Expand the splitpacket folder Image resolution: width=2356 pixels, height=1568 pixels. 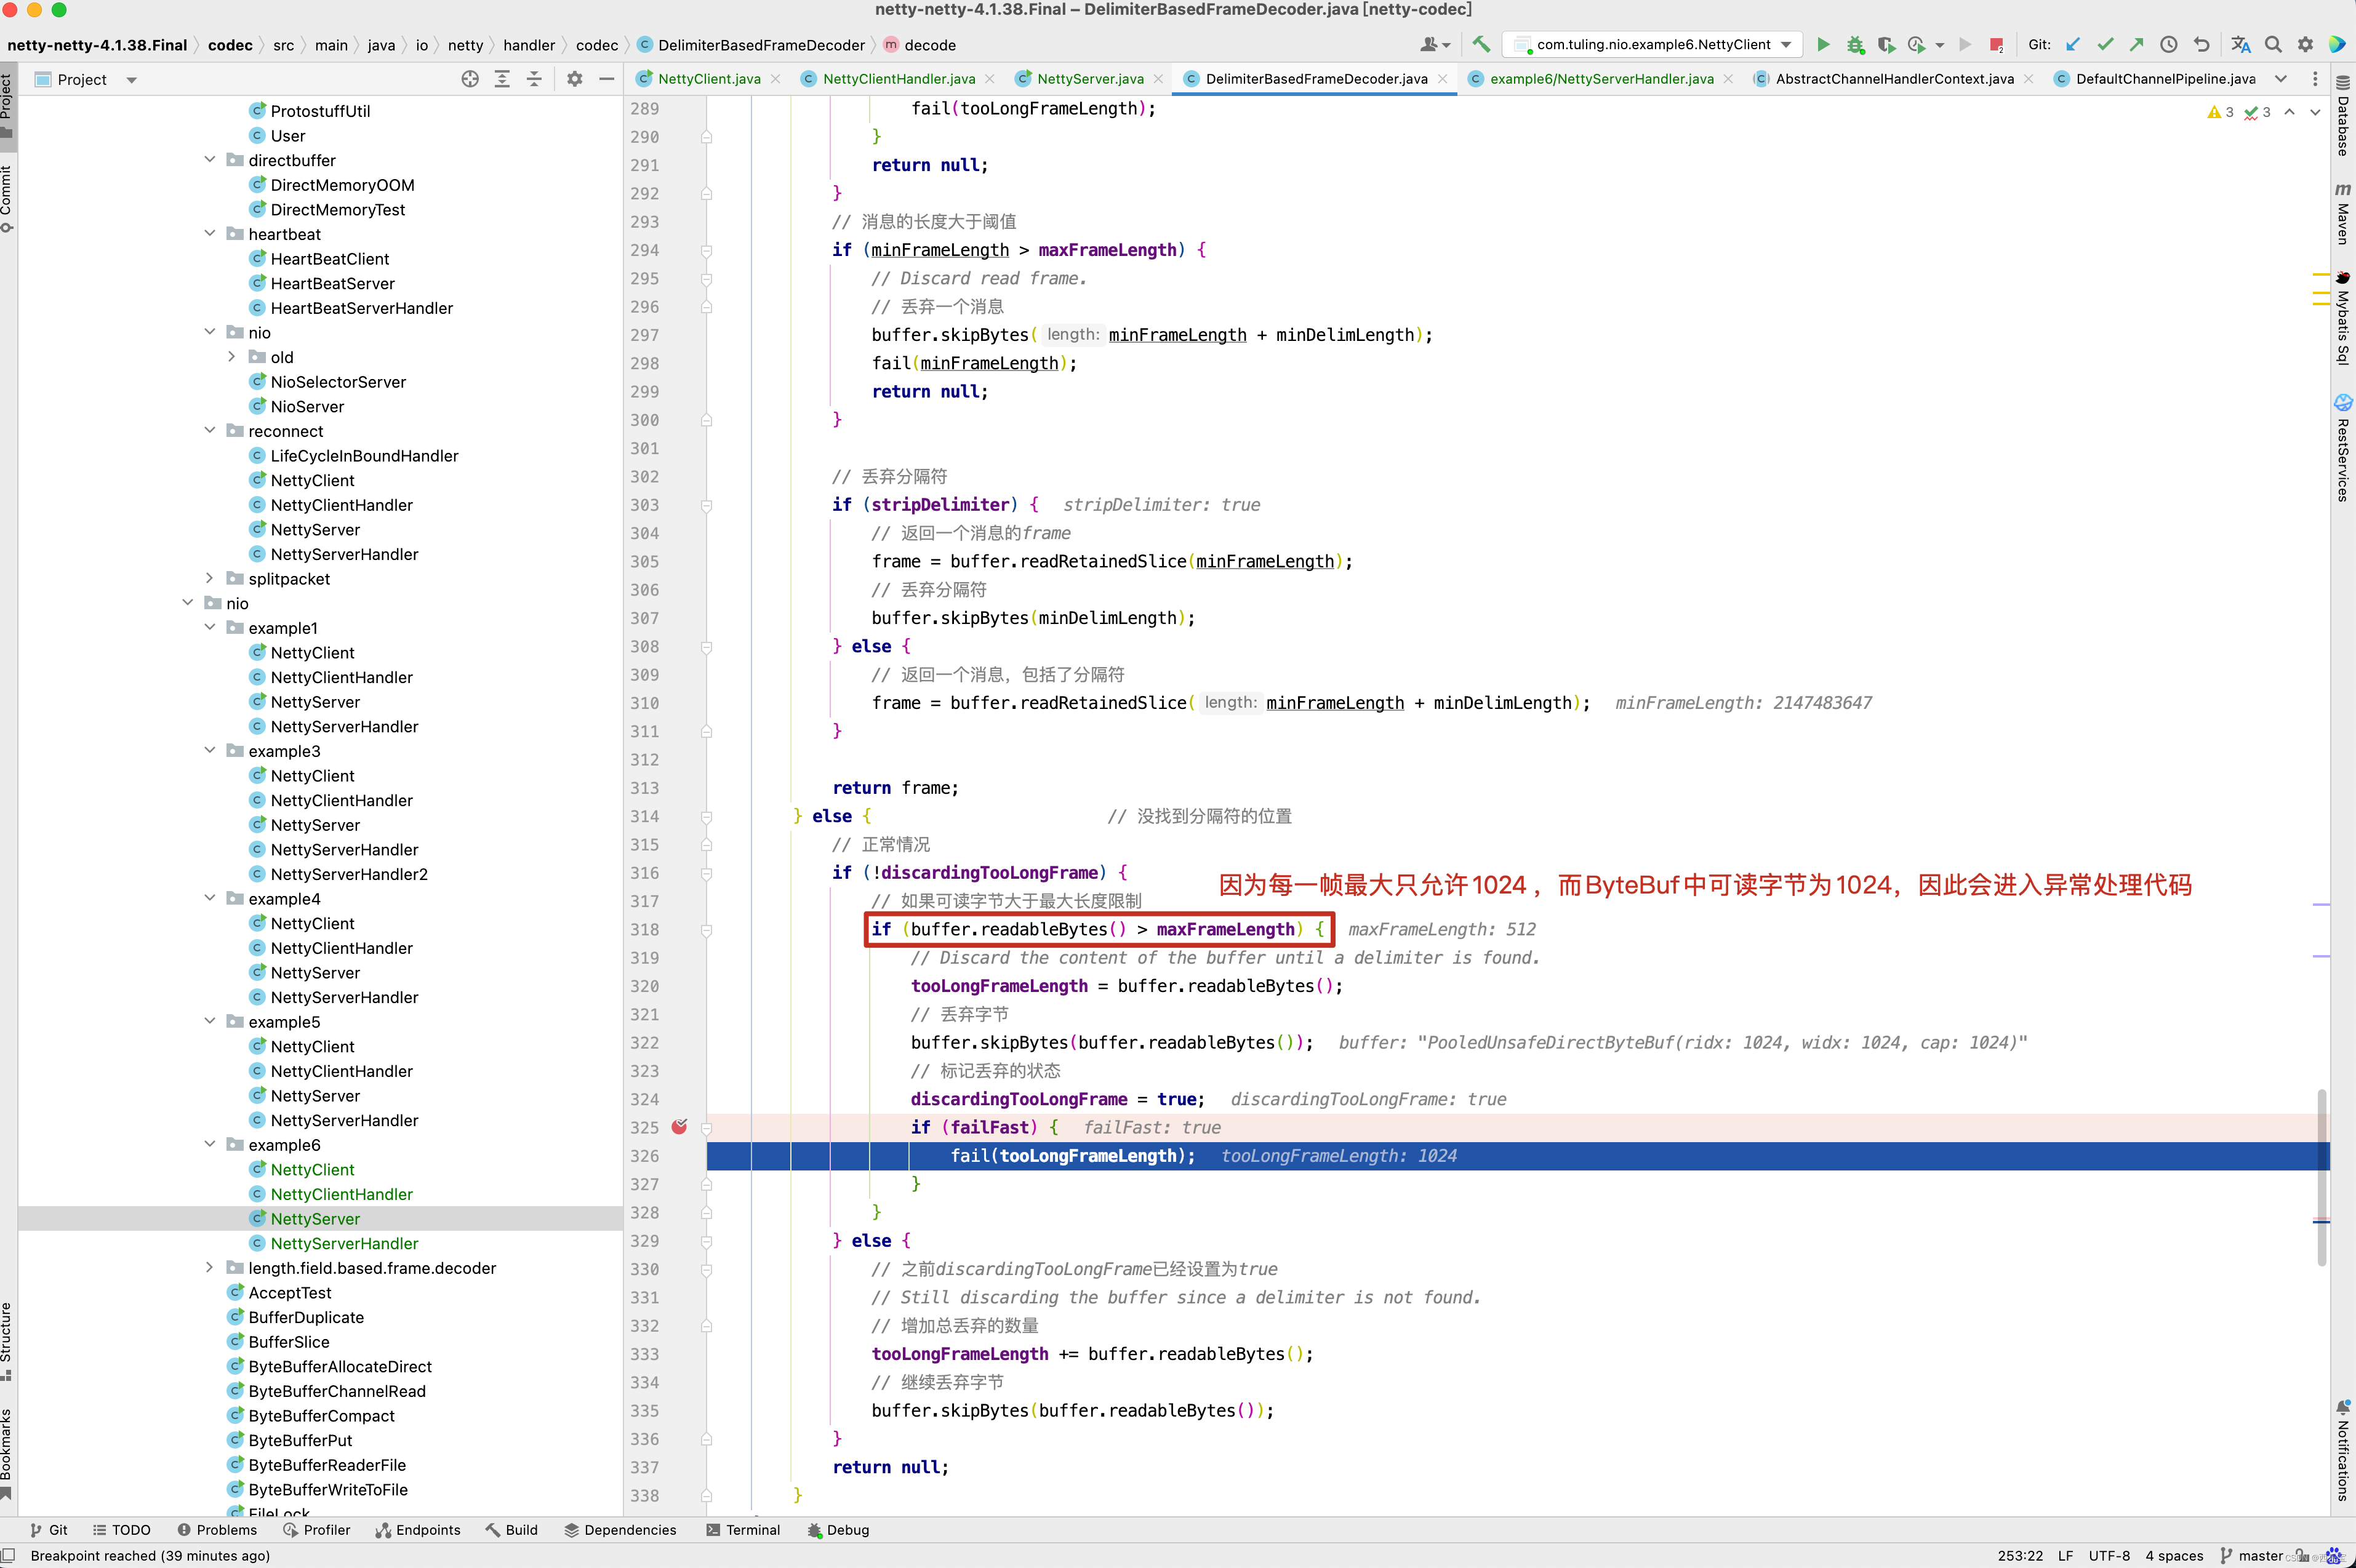click(x=210, y=579)
